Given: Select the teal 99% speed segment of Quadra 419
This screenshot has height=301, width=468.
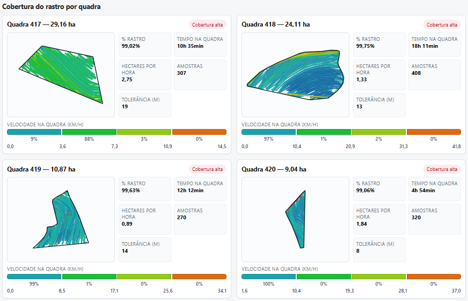Looking at the screenshot, I should (34, 277).
